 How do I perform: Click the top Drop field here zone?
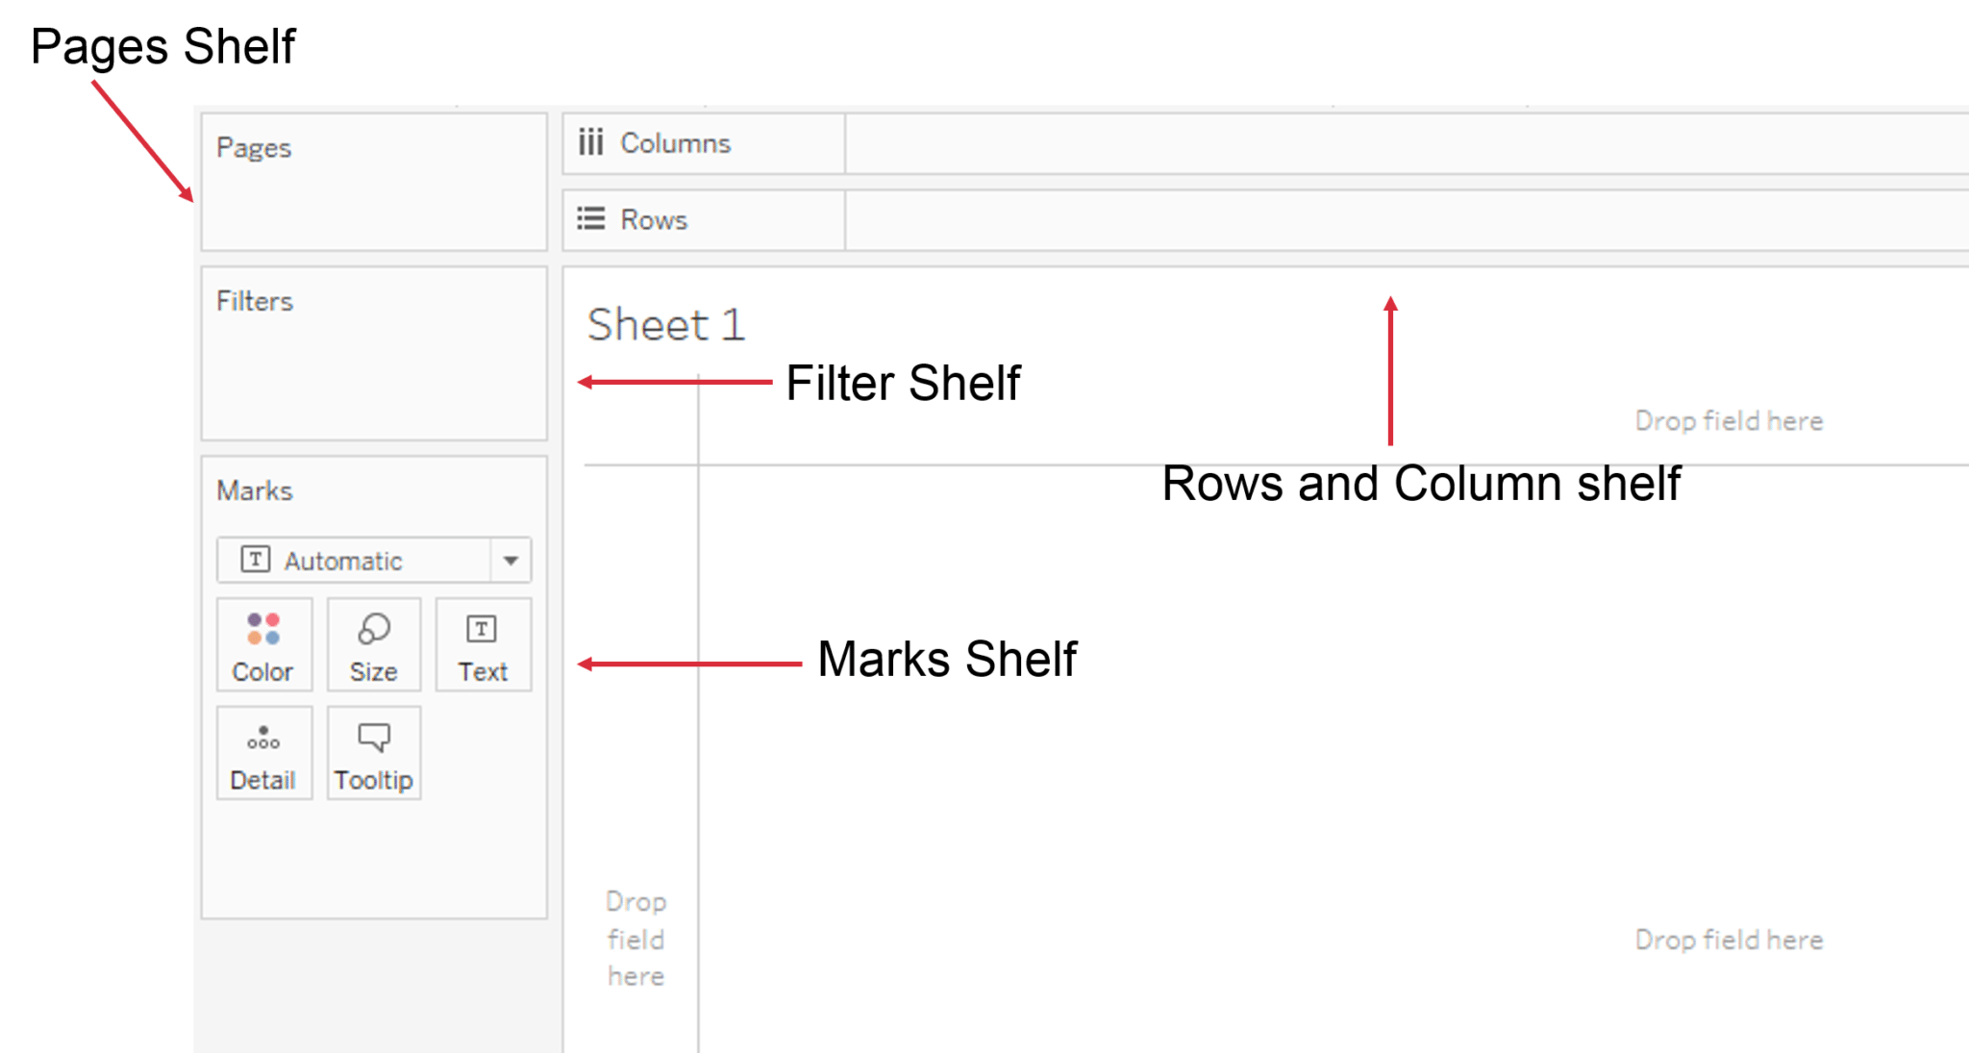tap(1728, 420)
